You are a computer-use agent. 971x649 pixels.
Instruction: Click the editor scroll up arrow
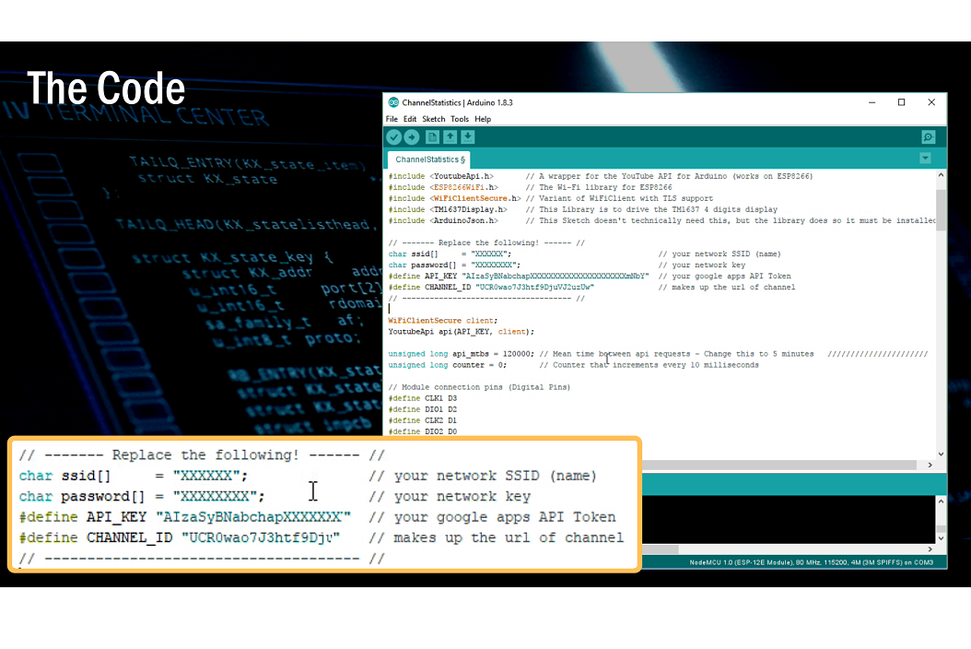pyautogui.click(x=941, y=175)
